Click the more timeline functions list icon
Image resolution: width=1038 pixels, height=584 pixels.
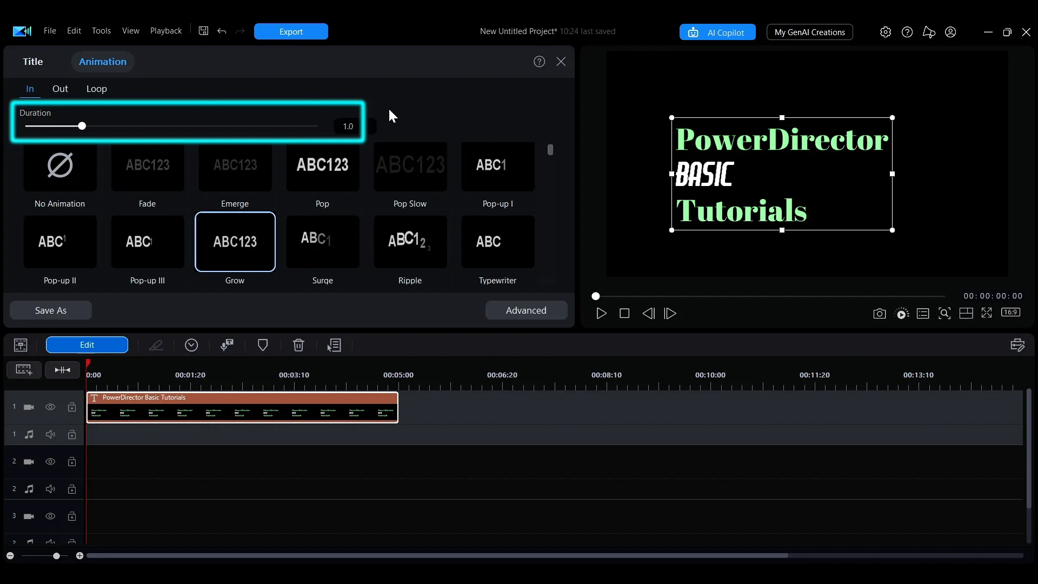pyautogui.click(x=334, y=345)
